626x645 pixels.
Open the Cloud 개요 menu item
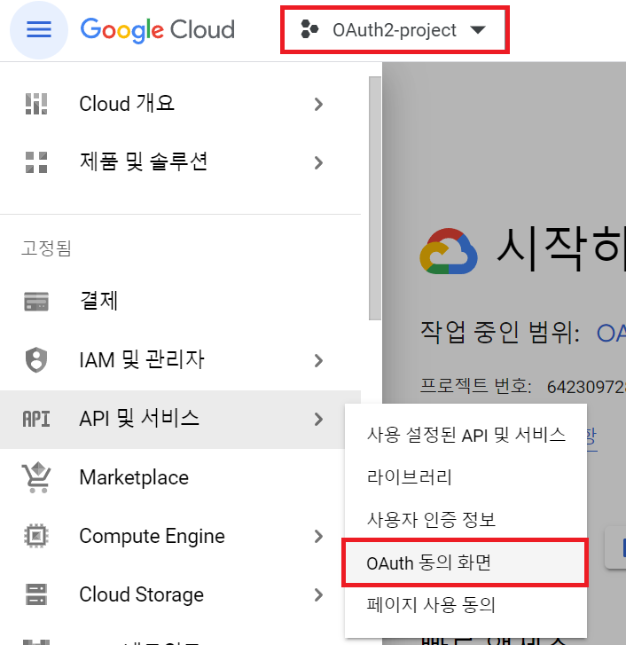[x=181, y=104]
